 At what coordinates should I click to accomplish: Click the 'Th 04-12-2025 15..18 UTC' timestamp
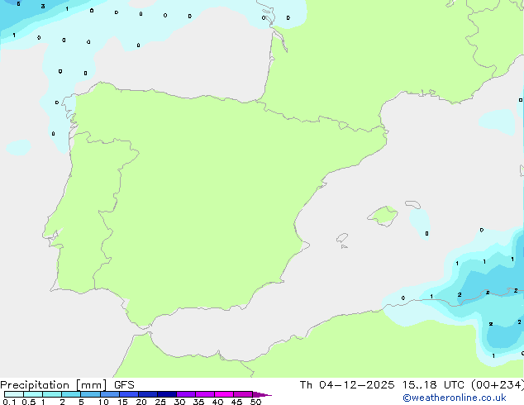tap(382, 385)
